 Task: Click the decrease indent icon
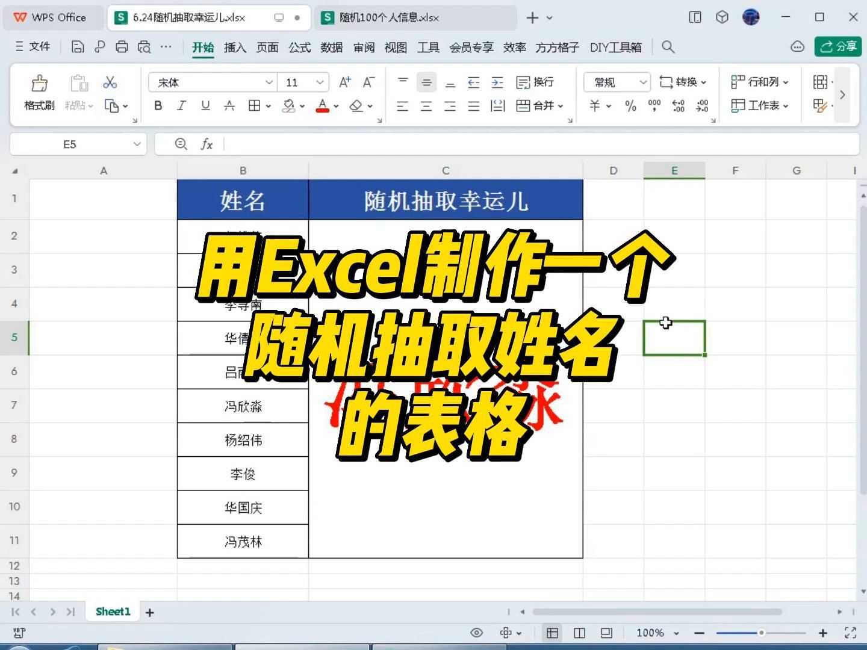click(474, 82)
